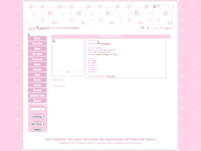This screenshot has height=151, width=201.
Task: Click the Goatling's 'treasure' label
Action: point(60,86)
